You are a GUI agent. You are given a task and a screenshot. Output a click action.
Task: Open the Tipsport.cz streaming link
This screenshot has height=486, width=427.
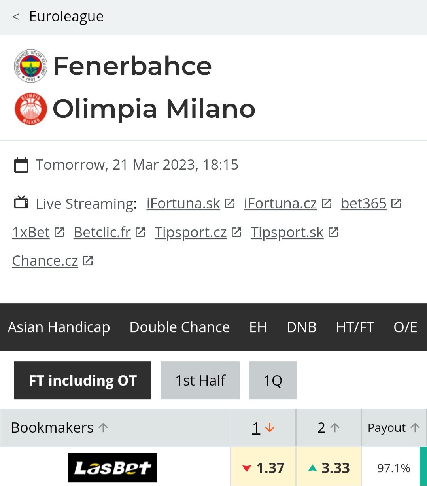click(x=191, y=232)
